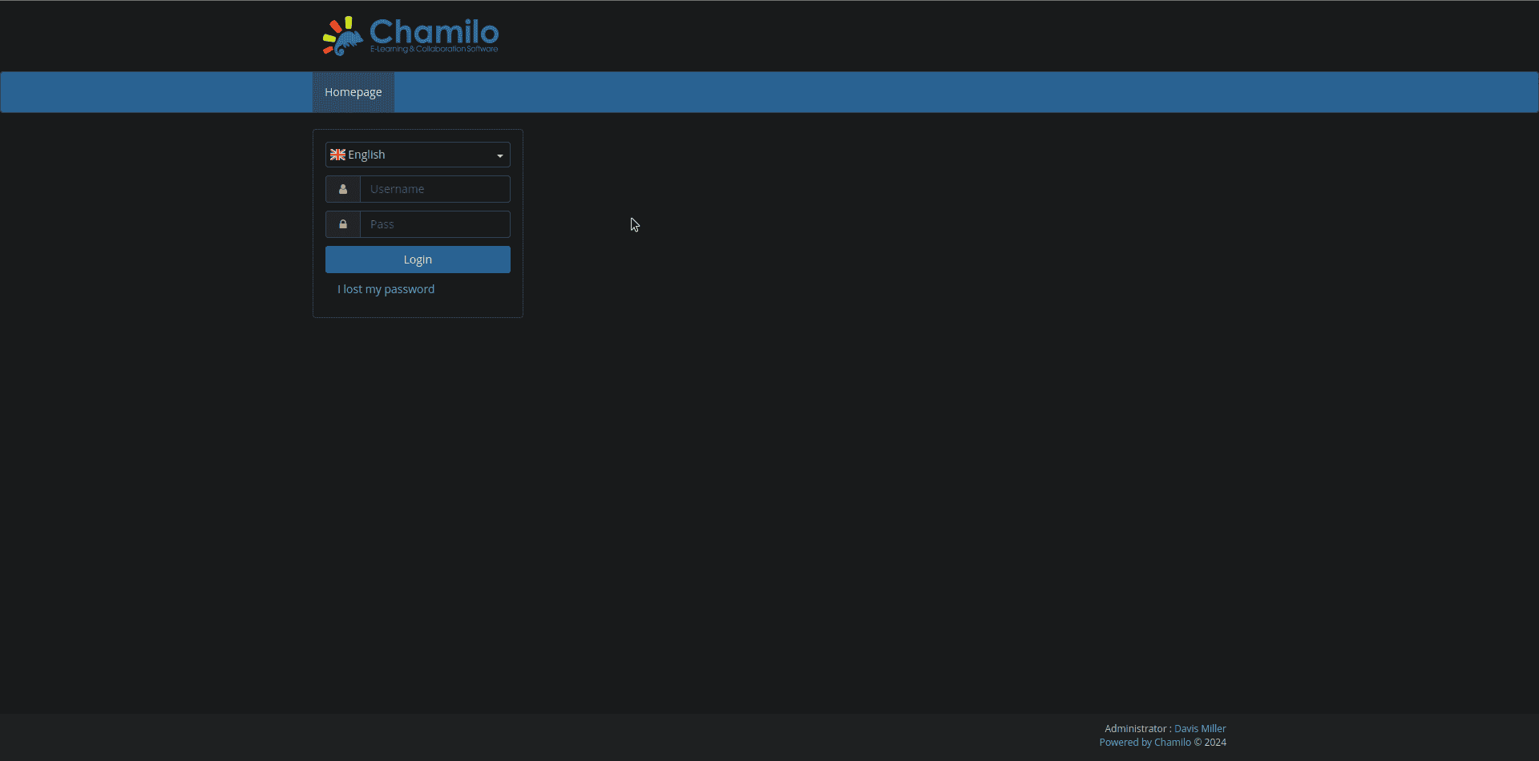Click the user icon beside Username

343,189
